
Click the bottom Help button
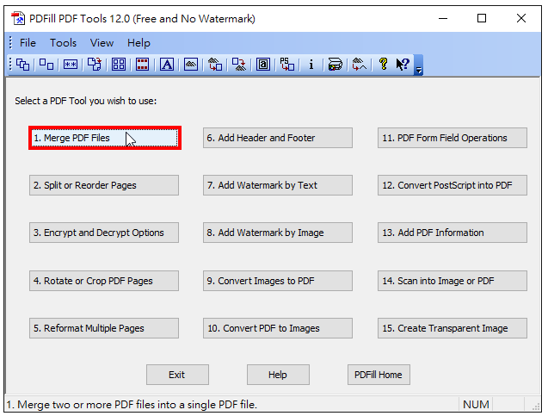278,375
